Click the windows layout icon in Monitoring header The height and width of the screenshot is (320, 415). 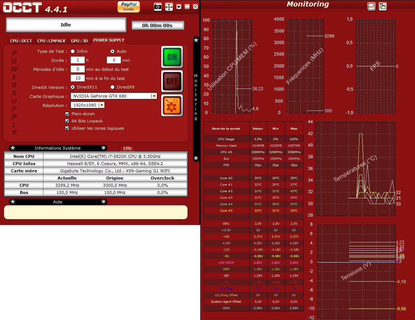382,7
